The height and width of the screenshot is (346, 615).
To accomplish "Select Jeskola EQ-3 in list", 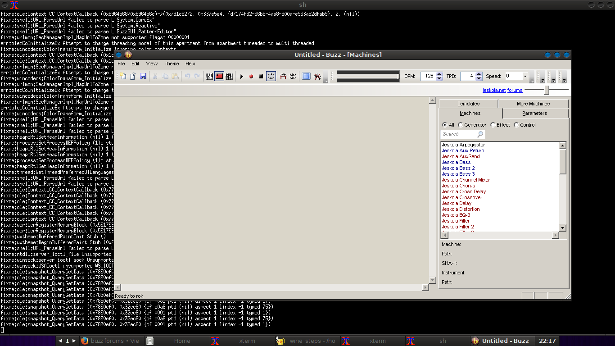I will (x=456, y=215).
